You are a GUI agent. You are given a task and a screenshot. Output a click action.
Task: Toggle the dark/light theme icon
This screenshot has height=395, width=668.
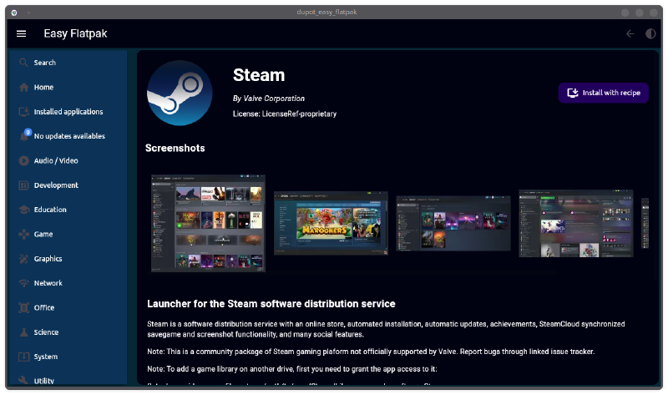[x=650, y=34]
